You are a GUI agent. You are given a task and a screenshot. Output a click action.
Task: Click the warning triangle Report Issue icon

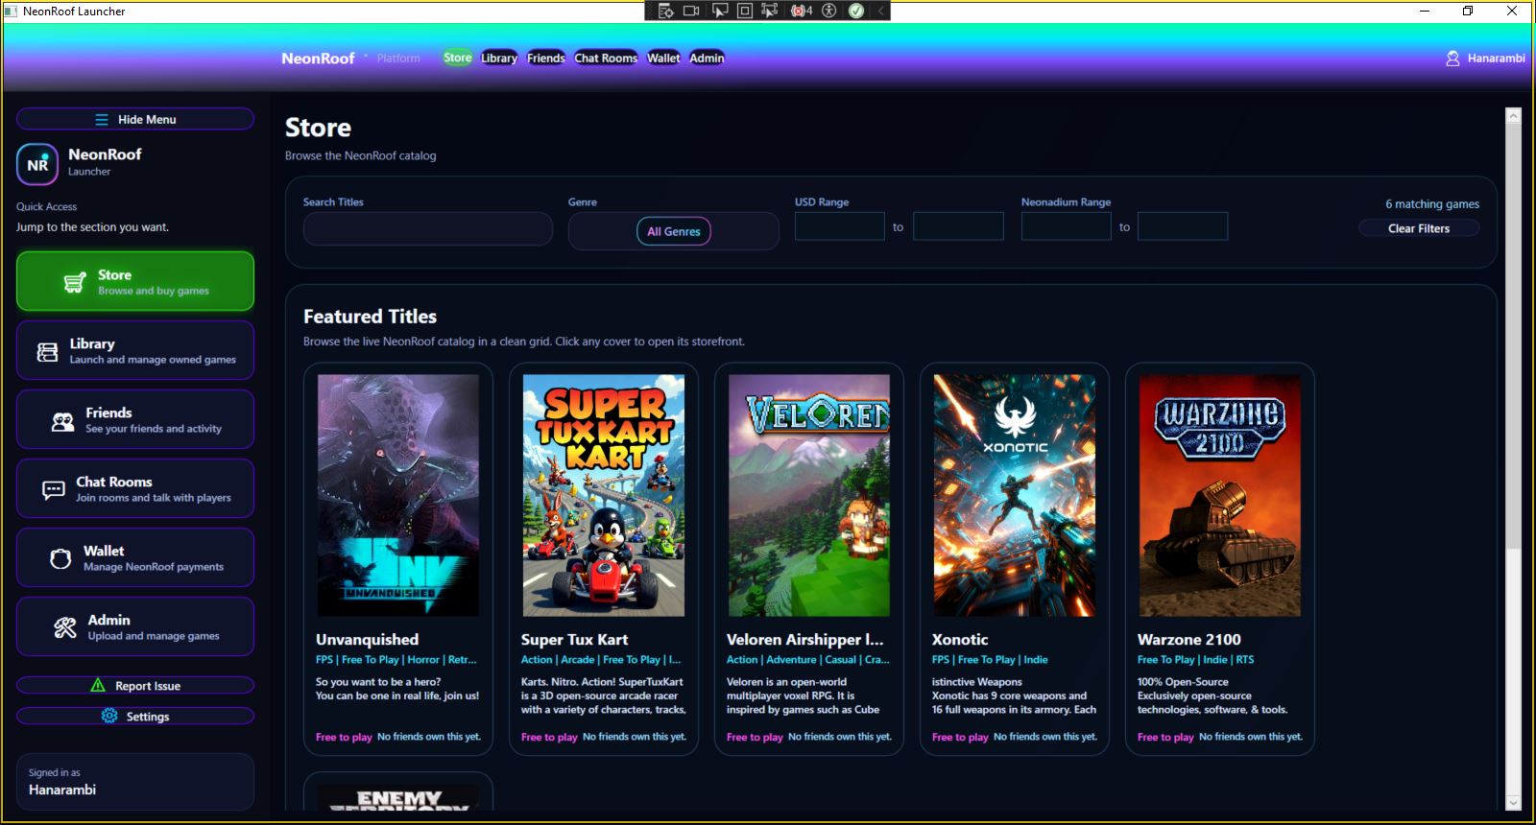tap(98, 685)
